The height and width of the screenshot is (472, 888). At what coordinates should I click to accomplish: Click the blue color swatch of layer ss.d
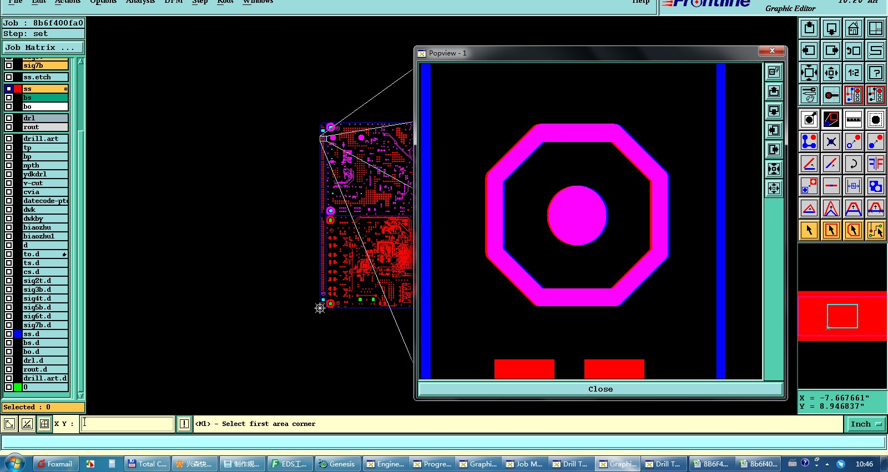click(18, 334)
